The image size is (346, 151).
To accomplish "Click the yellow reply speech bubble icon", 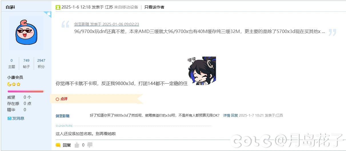I will coord(58,145).
